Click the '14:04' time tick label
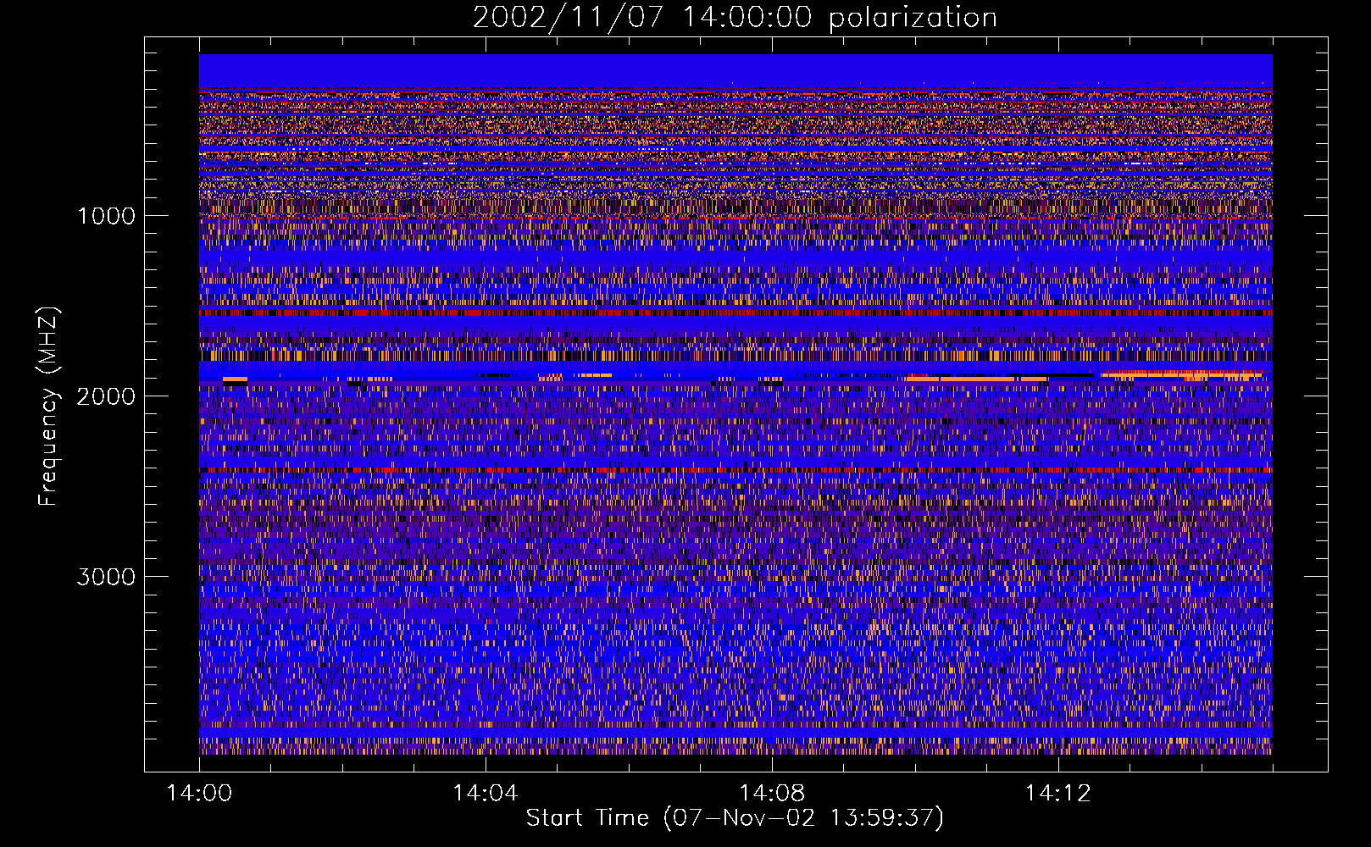Image resolution: width=1371 pixels, height=847 pixels. pos(486,794)
